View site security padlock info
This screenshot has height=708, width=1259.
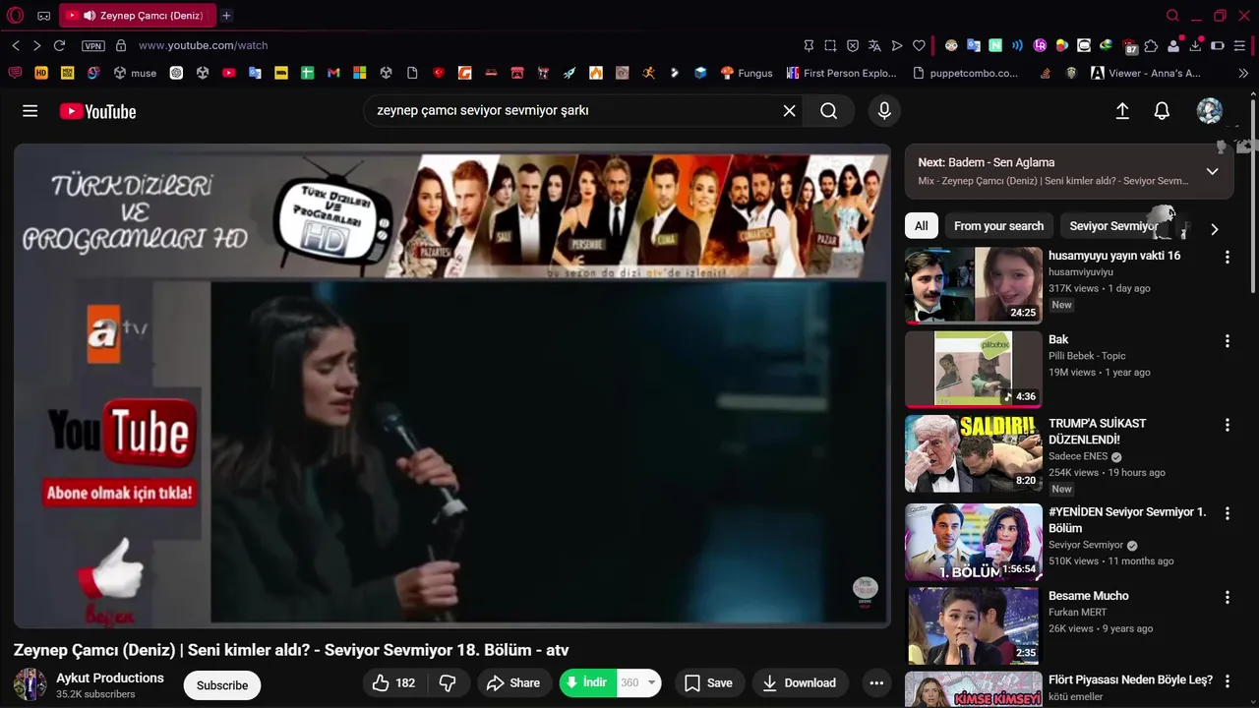121,45
